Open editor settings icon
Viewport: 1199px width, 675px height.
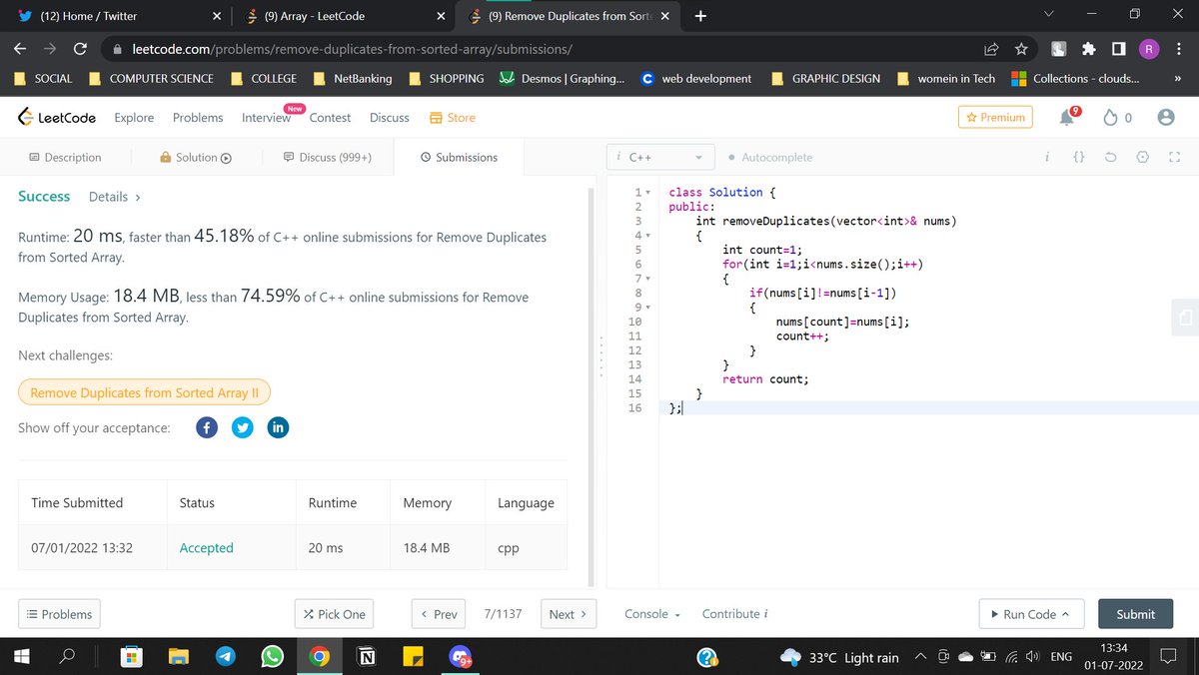[x=1143, y=158]
